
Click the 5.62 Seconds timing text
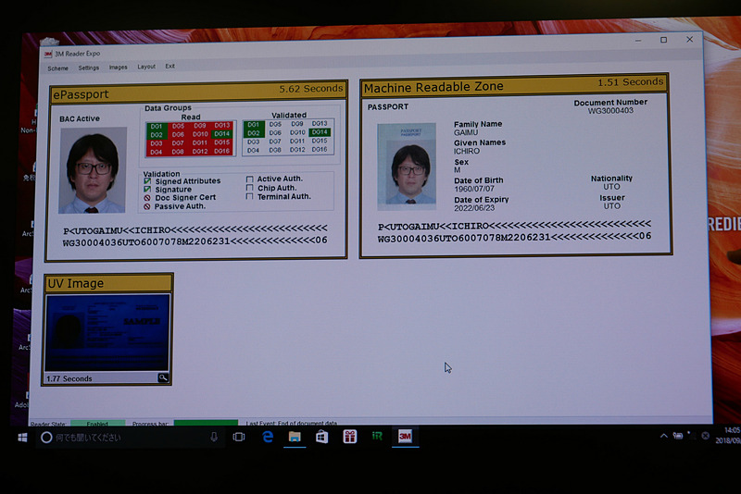click(311, 89)
